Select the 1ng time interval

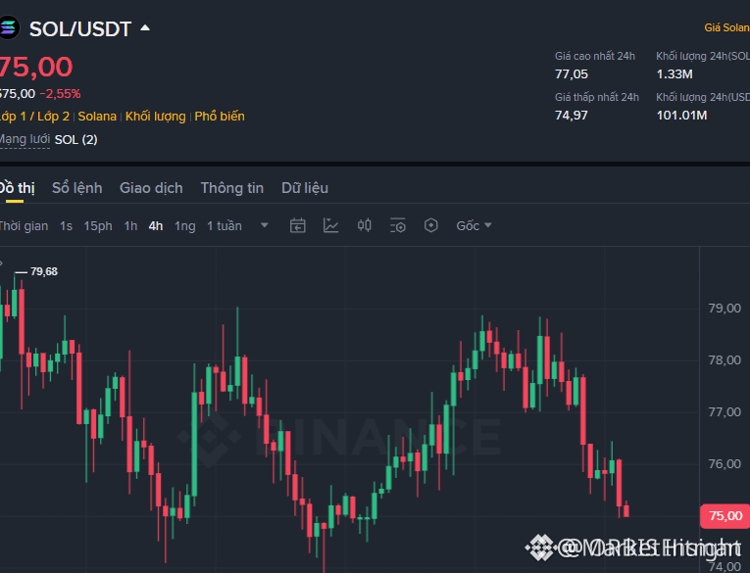[185, 225]
